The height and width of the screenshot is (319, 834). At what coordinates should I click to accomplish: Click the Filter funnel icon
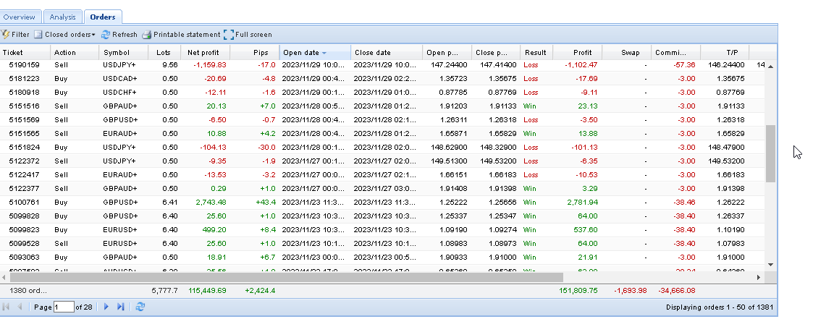[x=6, y=34]
